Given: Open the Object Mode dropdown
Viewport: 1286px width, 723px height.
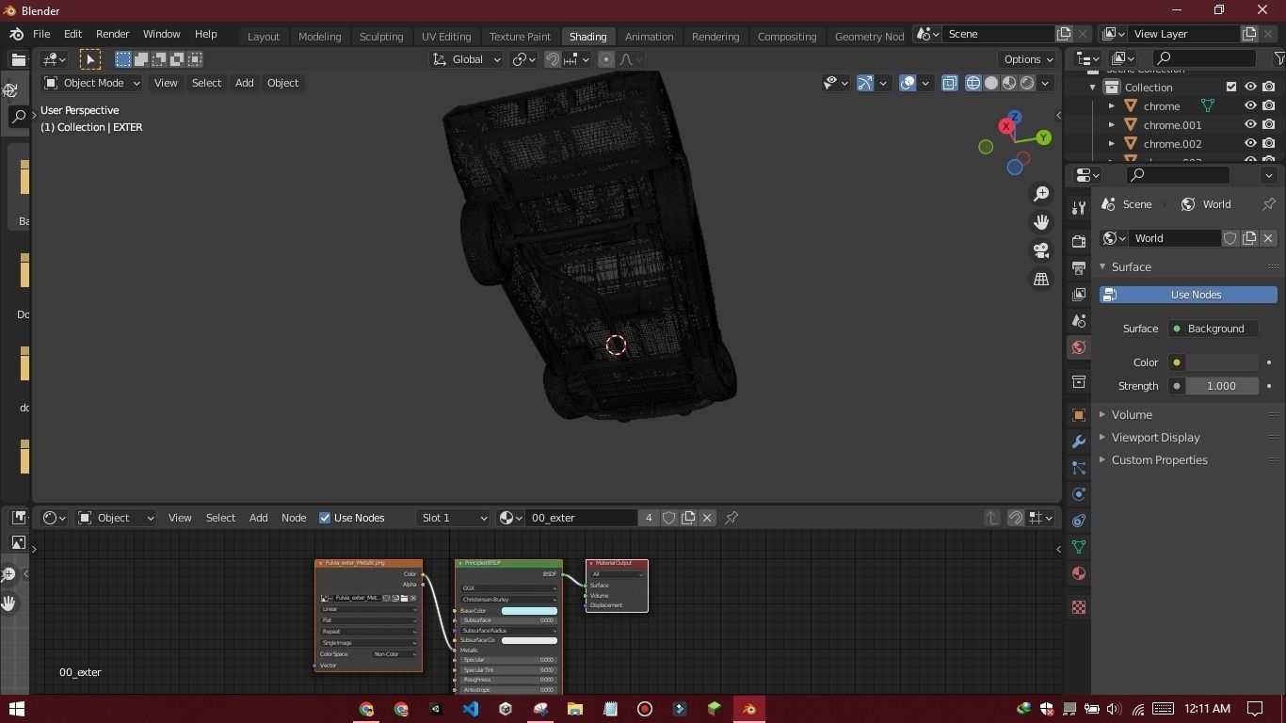Looking at the screenshot, I should tap(92, 83).
